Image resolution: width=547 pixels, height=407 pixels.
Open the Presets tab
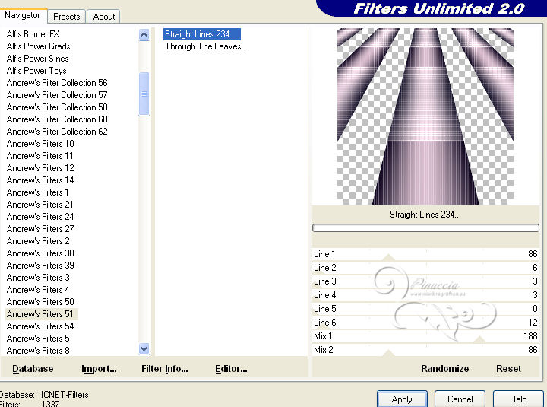66,17
